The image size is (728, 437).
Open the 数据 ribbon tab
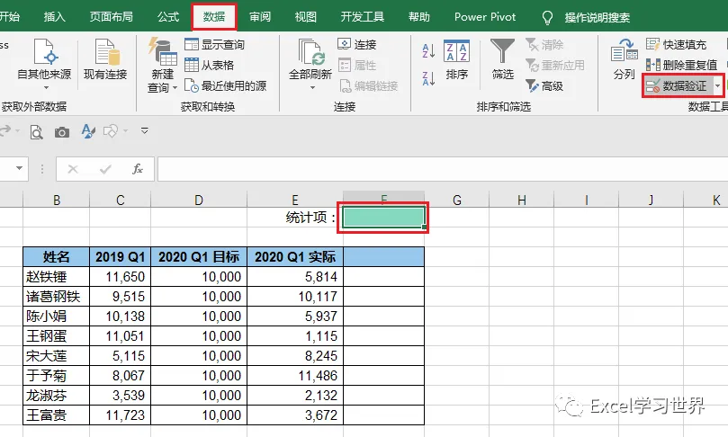click(214, 17)
